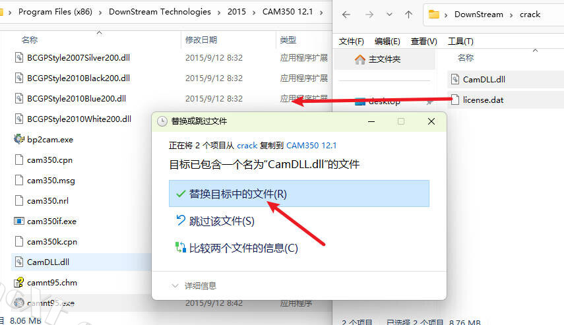
Task: Open chevron between DownStream and crack
Action: [511, 15]
